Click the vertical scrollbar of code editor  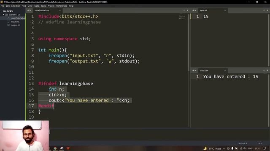tap(189, 43)
